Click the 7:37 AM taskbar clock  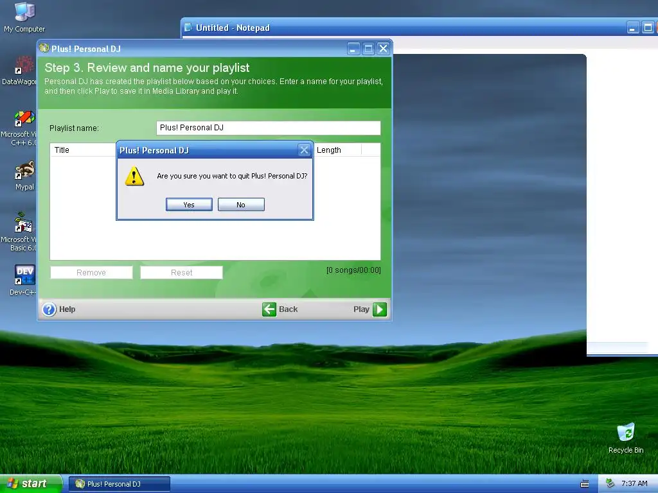point(634,483)
